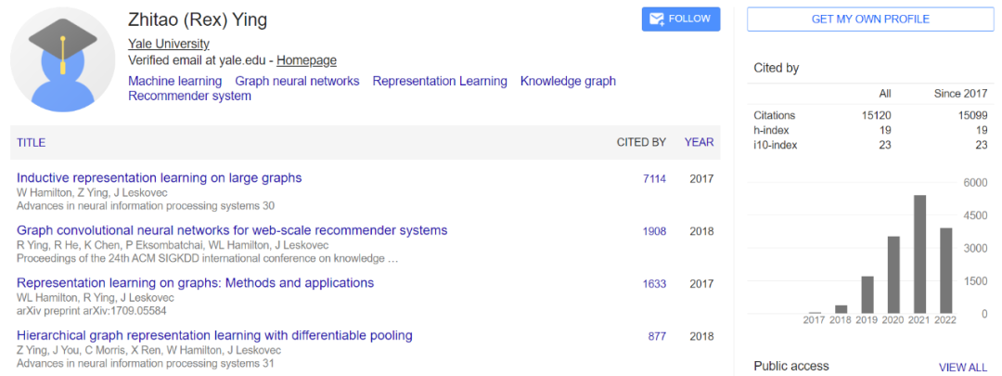Open Inductive representation learning on large graphs paper
Screen dimensions: 1002x376
[160, 178]
